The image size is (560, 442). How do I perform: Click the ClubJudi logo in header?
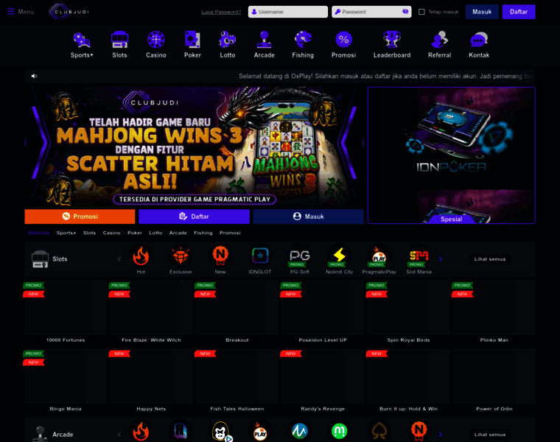pos(69,12)
